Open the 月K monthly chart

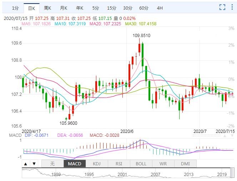64,8
